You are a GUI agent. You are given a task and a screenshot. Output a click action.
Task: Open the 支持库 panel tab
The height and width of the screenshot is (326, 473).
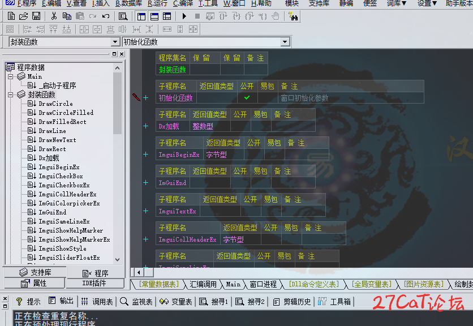[x=35, y=272]
